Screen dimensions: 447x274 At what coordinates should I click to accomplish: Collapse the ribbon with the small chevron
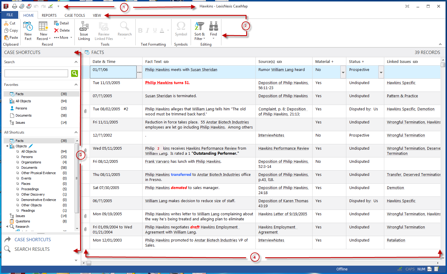tap(440, 44)
